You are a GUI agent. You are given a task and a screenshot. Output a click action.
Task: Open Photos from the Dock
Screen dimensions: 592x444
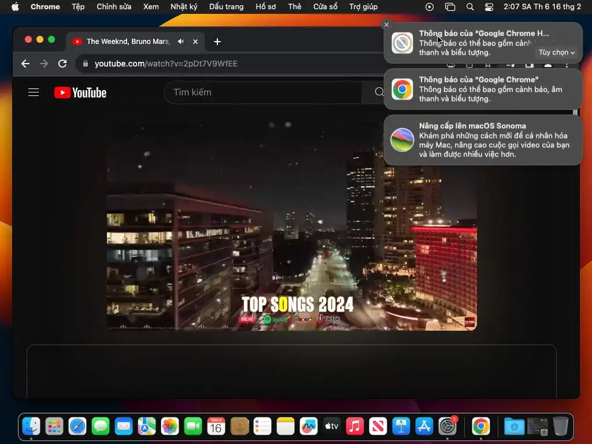click(x=170, y=427)
